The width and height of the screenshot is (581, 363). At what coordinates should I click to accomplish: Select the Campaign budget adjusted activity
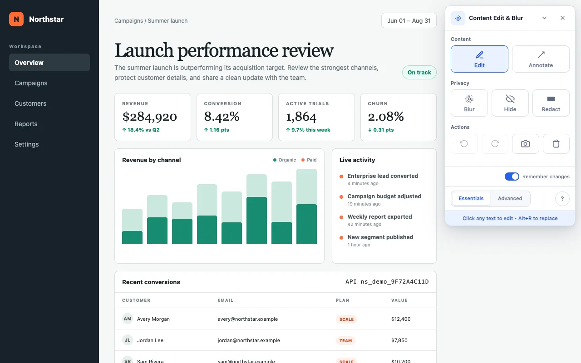[x=384, y=196]
